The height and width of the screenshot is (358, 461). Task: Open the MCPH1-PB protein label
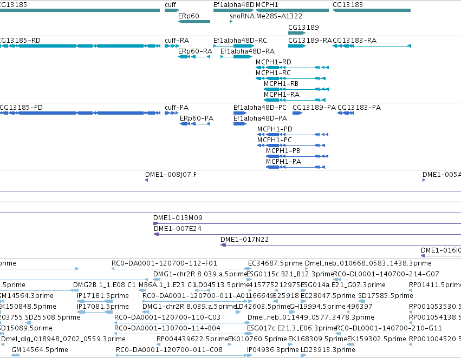pos(283,151)
